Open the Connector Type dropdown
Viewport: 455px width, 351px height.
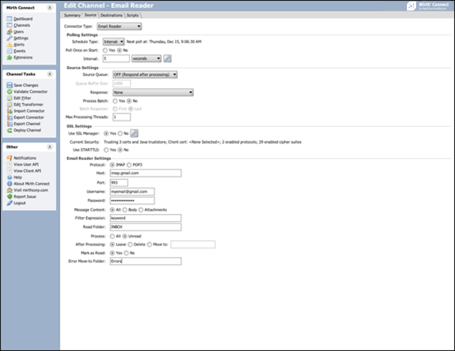119,26
